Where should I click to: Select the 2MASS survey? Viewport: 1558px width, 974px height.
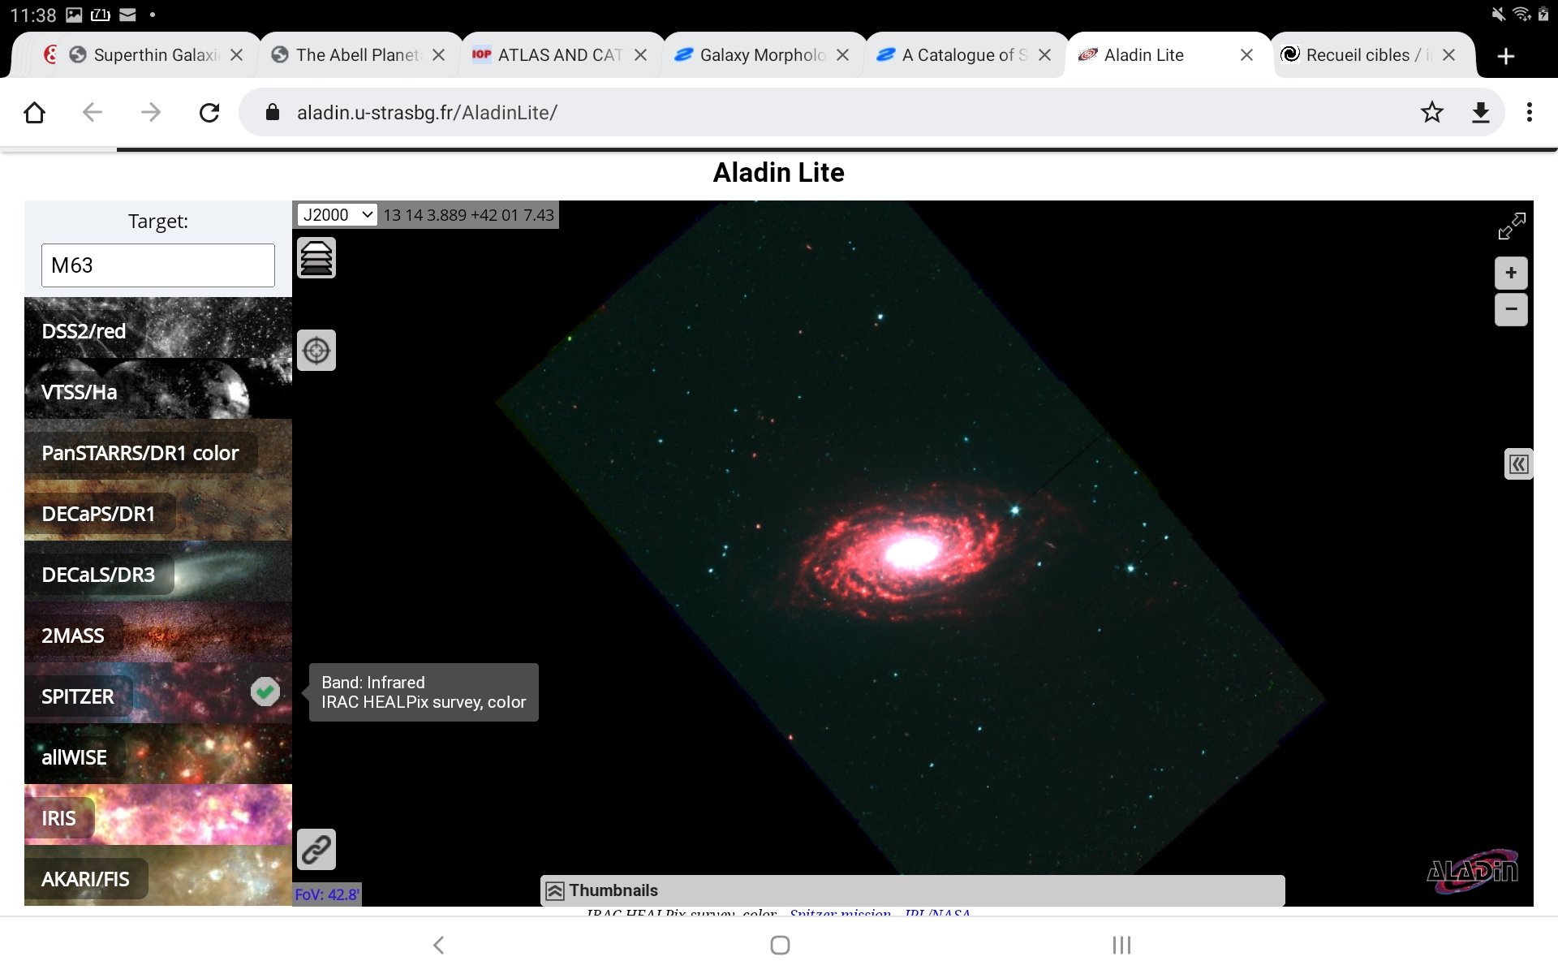pyautogui.click(x=158, y=632)
